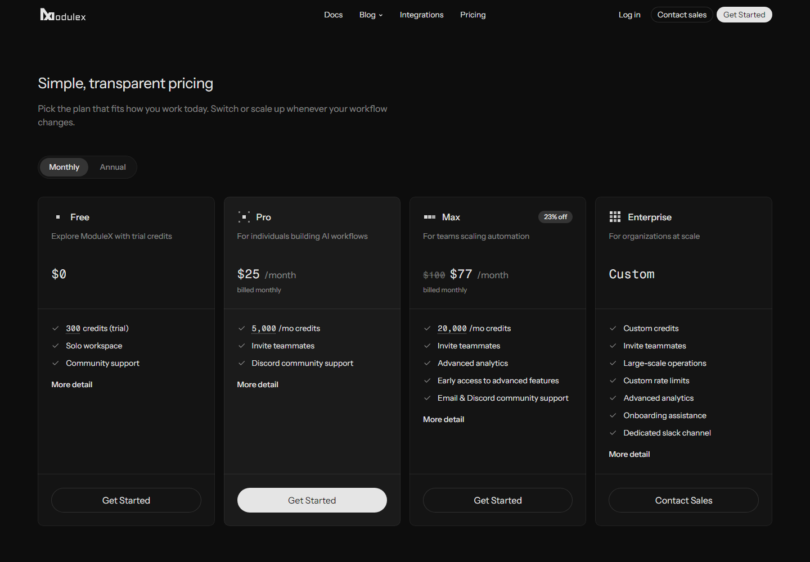Image resolution: width=810 pixels, height=562 pixels.
Task: Click the 23% off badge
Action: coord(555,217)
